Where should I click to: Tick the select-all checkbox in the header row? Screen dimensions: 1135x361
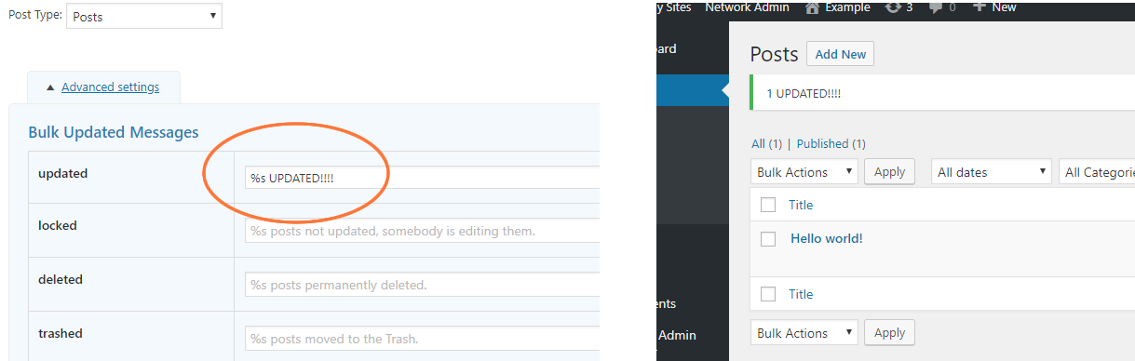pos(768,205)
